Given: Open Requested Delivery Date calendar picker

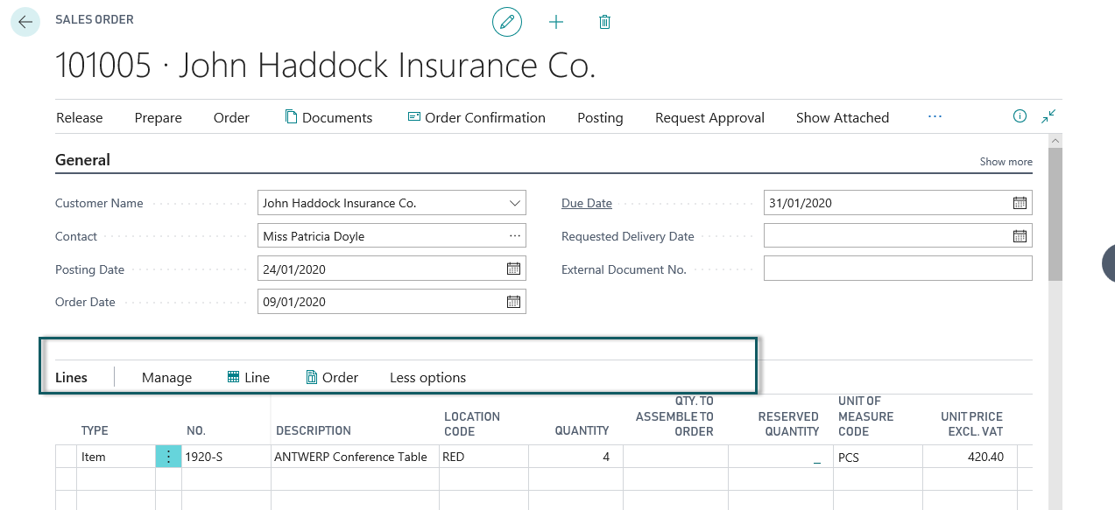Looking at the screenshot, I should click(x=1020, y=236).
